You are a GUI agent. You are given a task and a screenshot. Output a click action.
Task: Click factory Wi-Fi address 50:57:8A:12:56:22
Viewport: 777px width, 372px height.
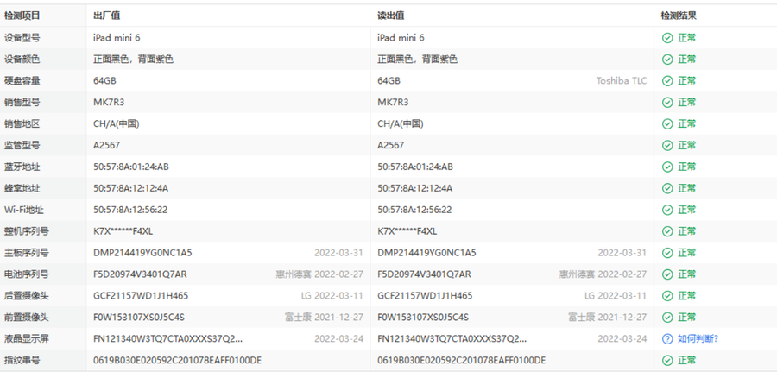[x=130, y=210]
